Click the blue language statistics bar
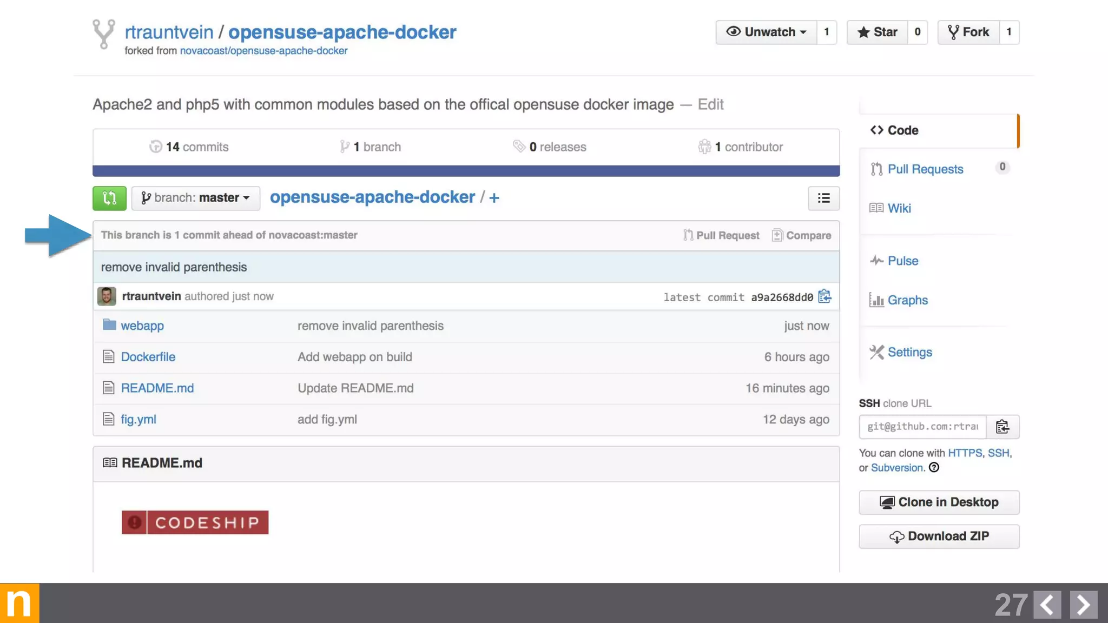This screenshot has width=1108, height=623. tap(466, 171)
